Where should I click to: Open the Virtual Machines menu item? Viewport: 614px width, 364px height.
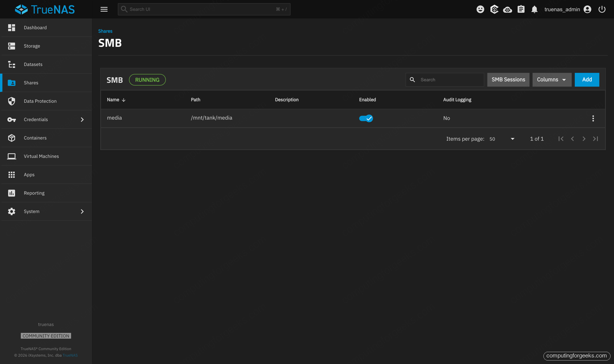pyautogui.click(x=46, y=156)
